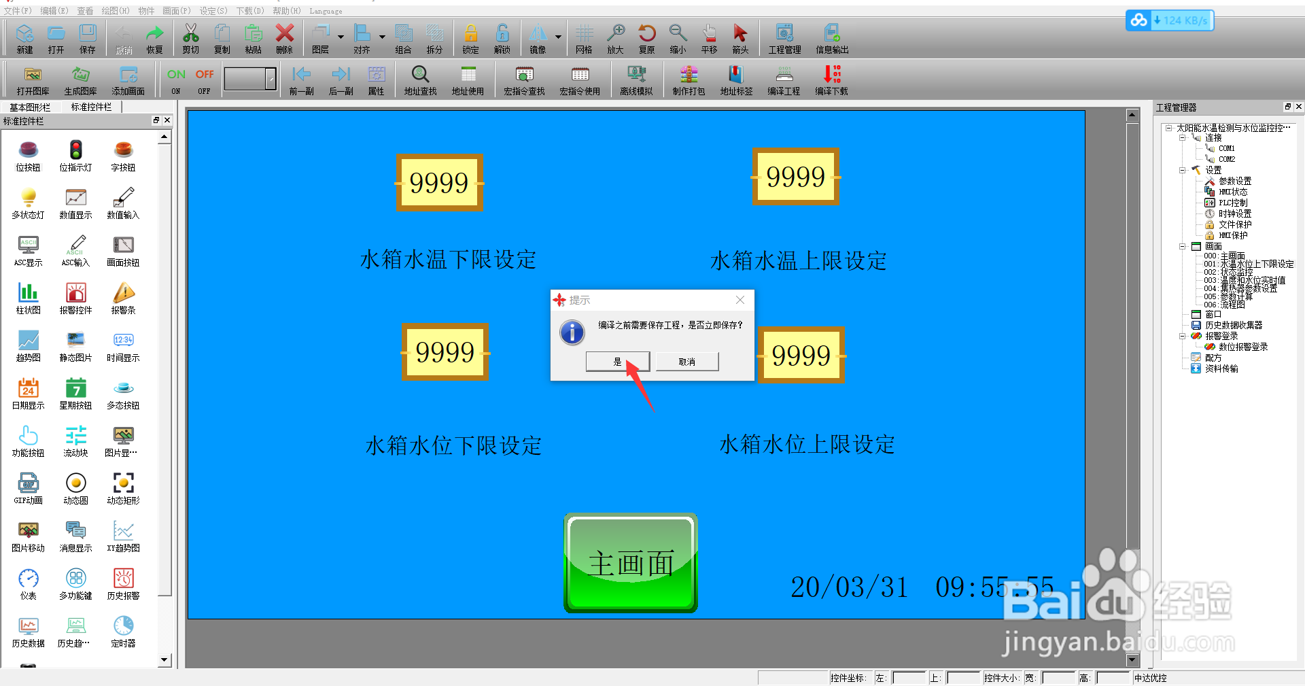Toggle the 网格 grid display
1305x686 pixels.
583,37
